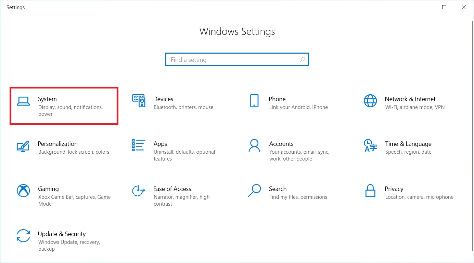The height and width of the screenshot is (263, 474).
Task: Click the Update & Security arrows icon
Action: 23,236
